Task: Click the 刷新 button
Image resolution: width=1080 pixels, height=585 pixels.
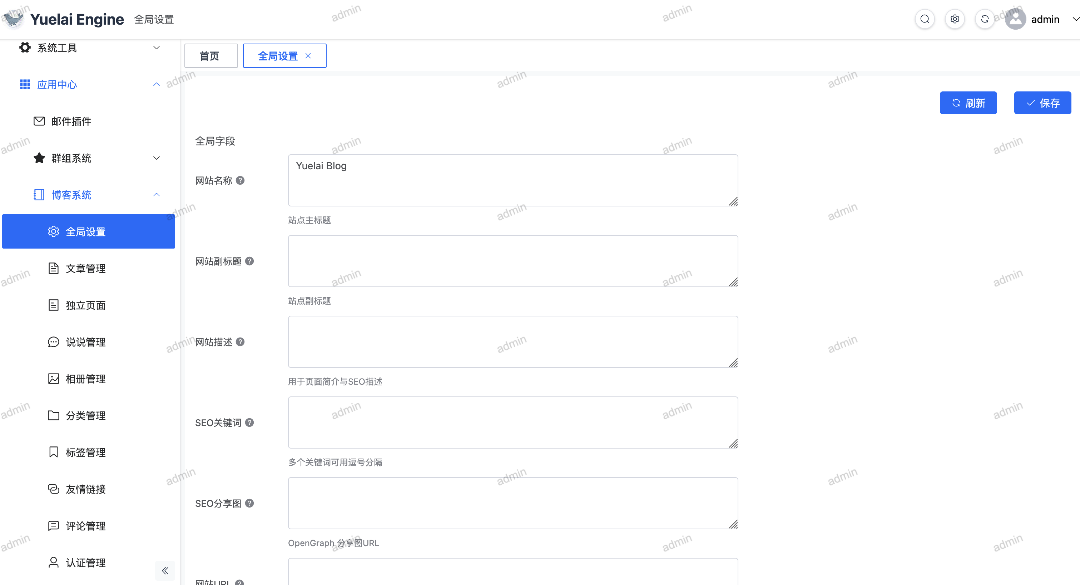Action: [x=968, y=103]
